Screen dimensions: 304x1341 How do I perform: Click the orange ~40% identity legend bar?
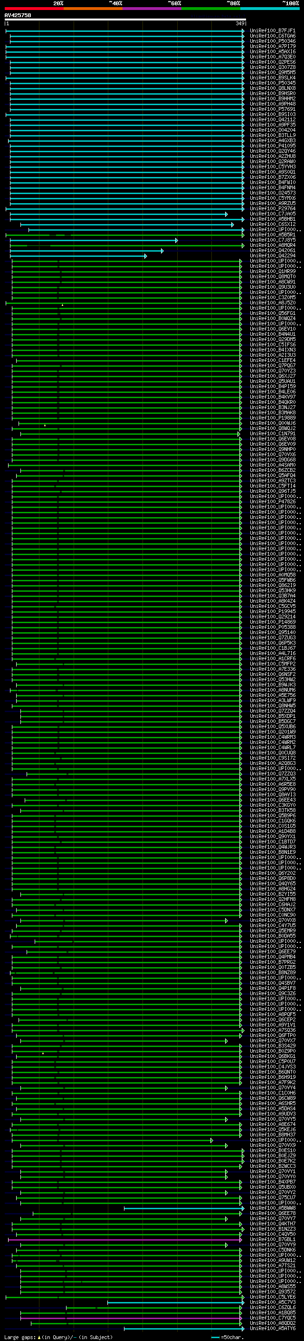coord(93,9)
